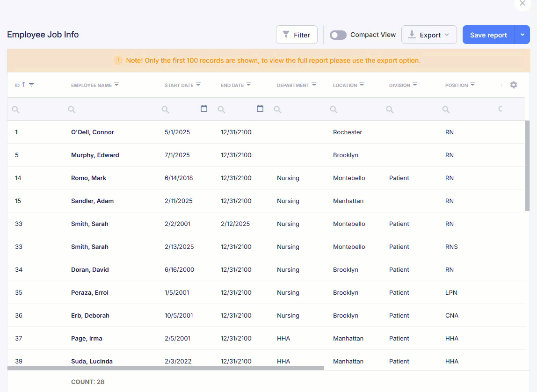This screenshot has width=537, height=392.
Task: Click the ID column filter icon
Action: (31, 85)
